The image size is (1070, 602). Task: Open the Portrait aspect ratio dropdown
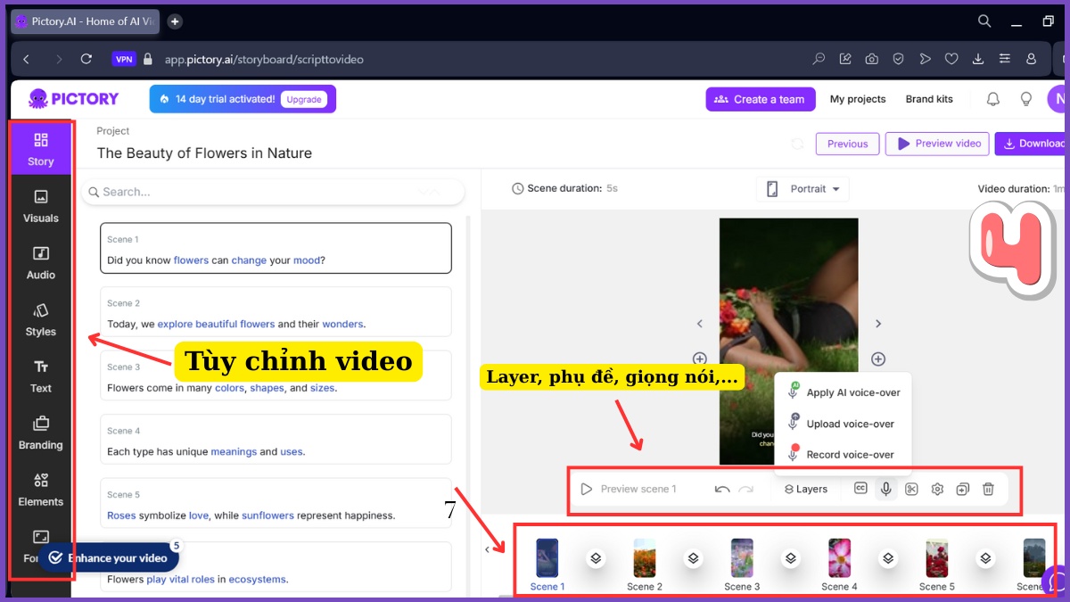pos(802,189)
